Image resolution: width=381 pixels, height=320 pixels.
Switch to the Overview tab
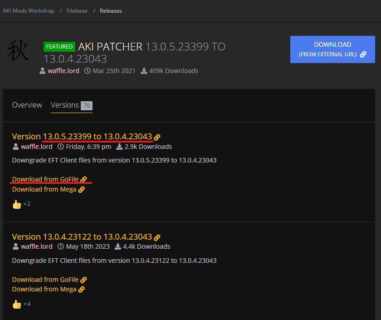click(x=27, y=105)
